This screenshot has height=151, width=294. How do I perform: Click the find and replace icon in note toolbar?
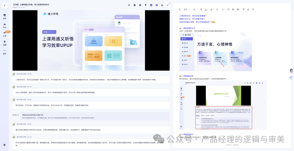coord(253,9)
